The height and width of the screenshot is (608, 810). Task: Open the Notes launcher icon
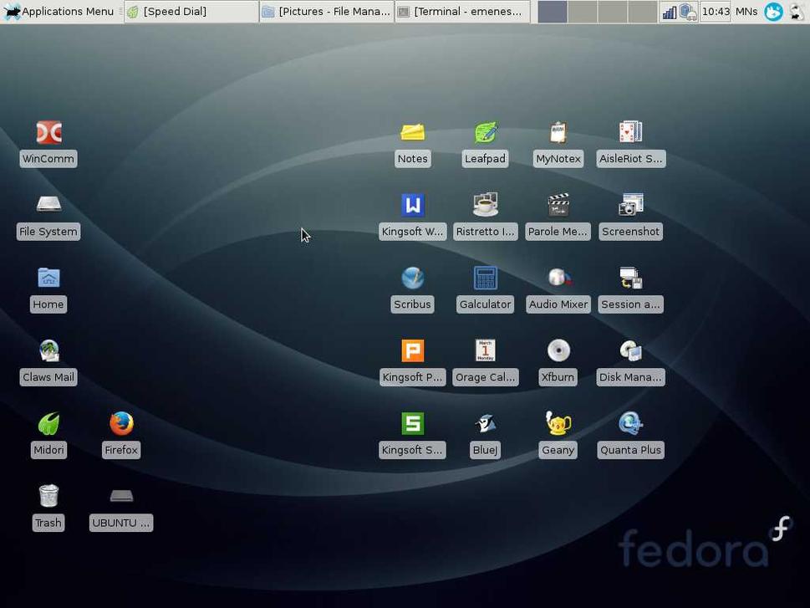click(x=412, y=132)
